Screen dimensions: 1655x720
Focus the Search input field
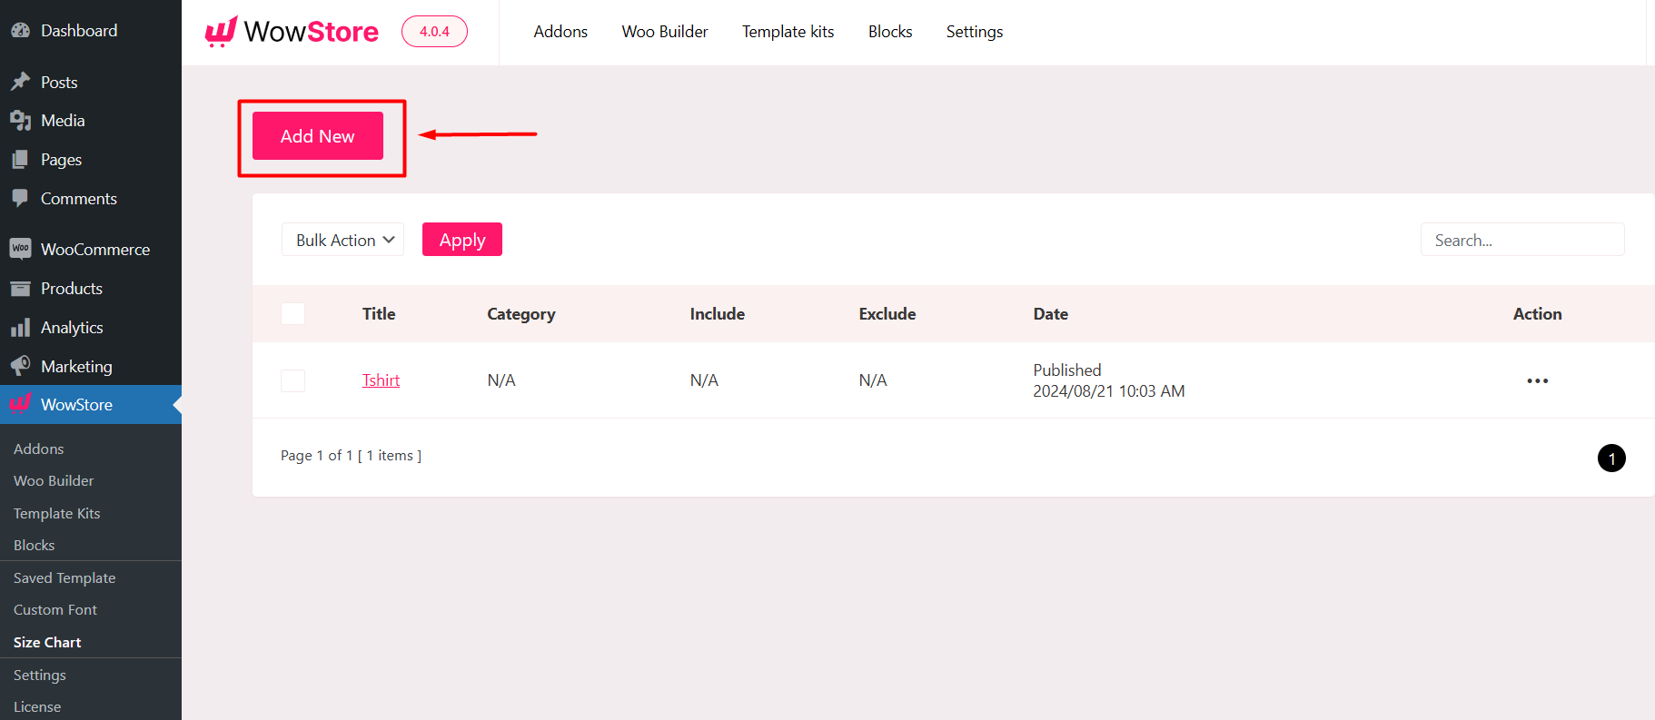[x=1522, y=240]
